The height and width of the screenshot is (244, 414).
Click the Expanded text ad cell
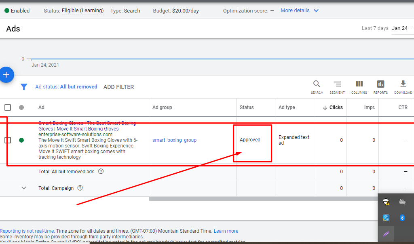(x=294, y=140)
